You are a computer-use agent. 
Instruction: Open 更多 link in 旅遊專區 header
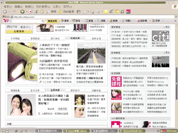167,53
